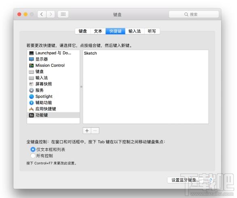
Task: Click the Spotlight magnifier icon
Action: [31, 97]
